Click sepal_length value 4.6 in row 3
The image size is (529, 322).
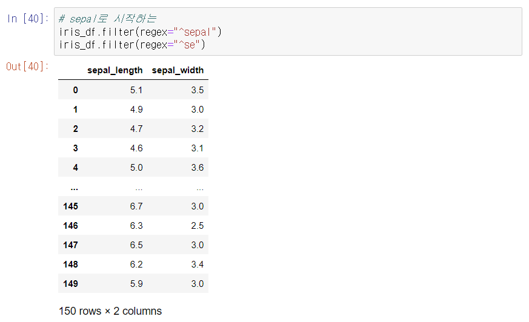tap(136, 148)
